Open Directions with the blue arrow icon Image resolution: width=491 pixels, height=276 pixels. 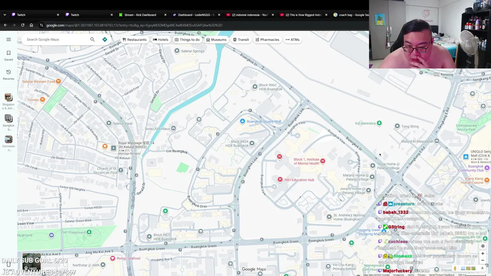point(105,39)
